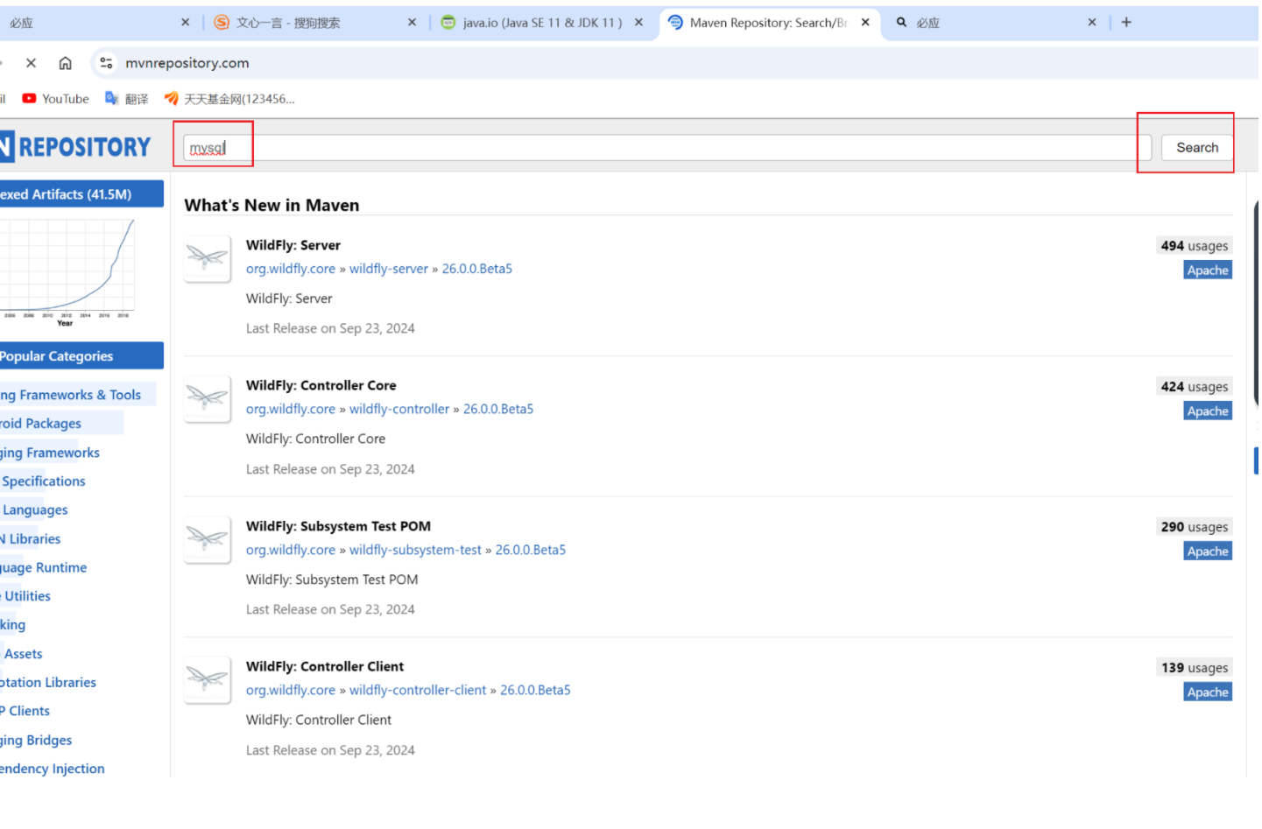This screenshot has width=1262, height=829.
Task: Click the WildFly: Server artifact icon
Action: (208, 258)
